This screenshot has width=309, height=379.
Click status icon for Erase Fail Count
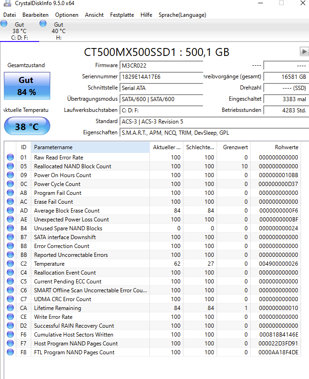pyautogui.click(x=10, y=201)
